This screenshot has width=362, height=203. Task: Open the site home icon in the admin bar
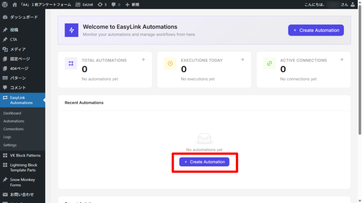14,4
